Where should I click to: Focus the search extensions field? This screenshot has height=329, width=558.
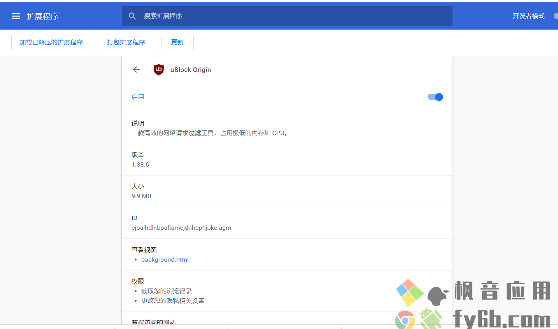[287, 16]
